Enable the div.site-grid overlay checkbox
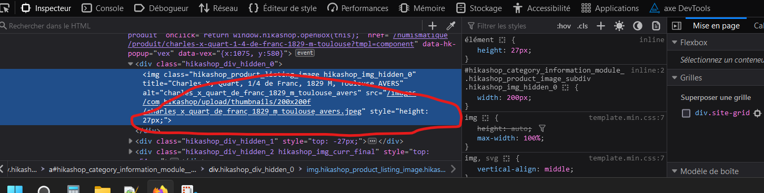The image size is (764, 193). 686,113
